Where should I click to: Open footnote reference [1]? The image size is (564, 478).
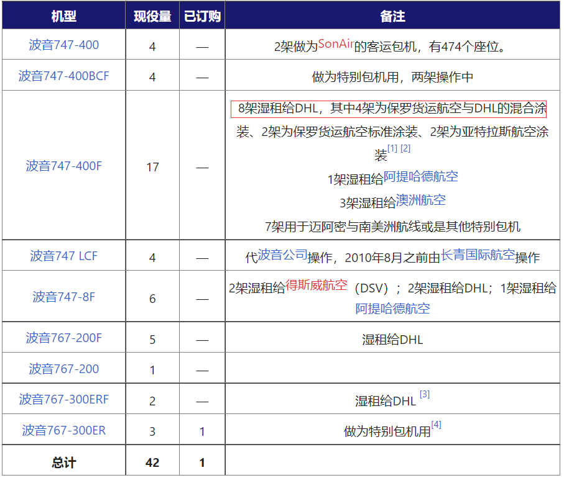pos(392,148)
